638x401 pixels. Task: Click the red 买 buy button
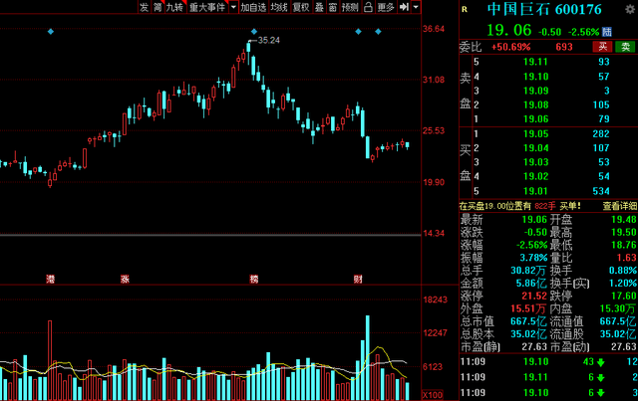(x=602, y=47)
